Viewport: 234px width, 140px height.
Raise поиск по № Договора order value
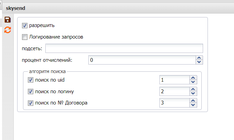point(193,101)
